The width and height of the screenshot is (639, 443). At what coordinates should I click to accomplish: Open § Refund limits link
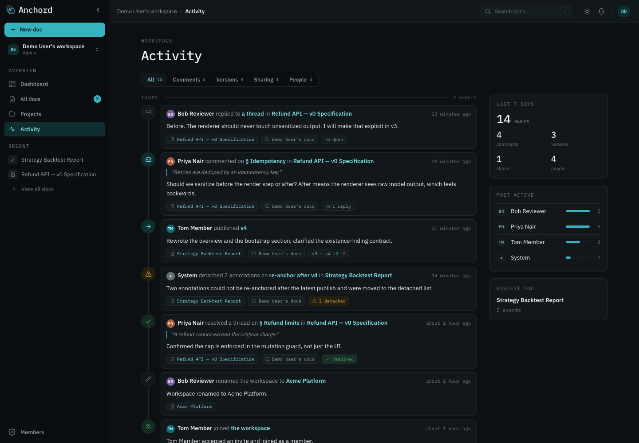[x=279, y=323]
